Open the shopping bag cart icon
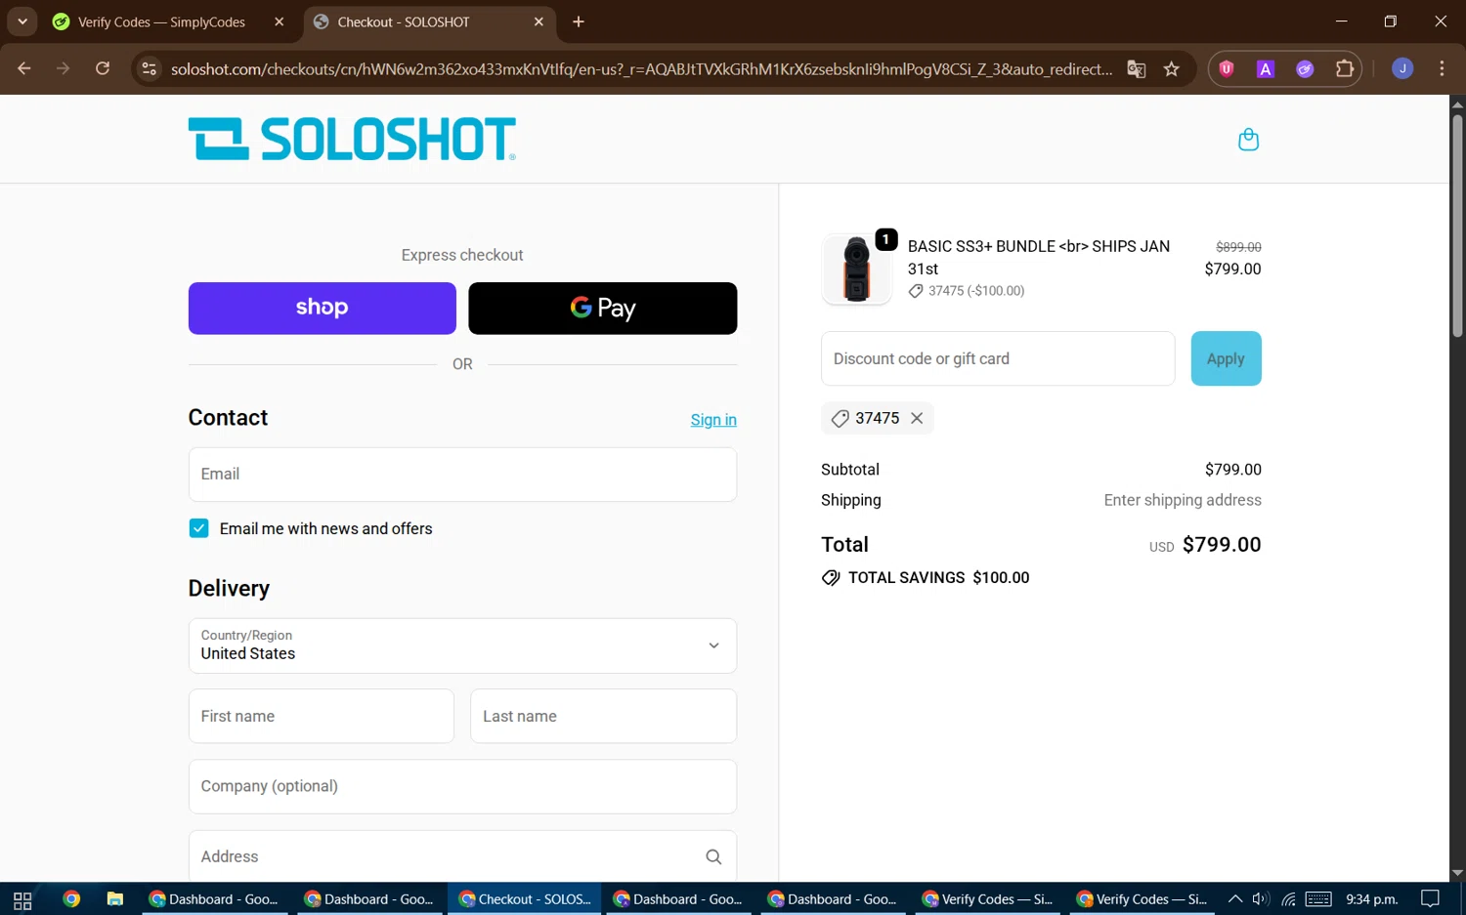 1248,140
